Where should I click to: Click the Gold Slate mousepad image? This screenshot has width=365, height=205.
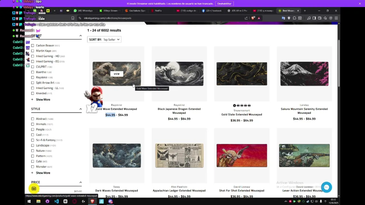click(242, 74)
